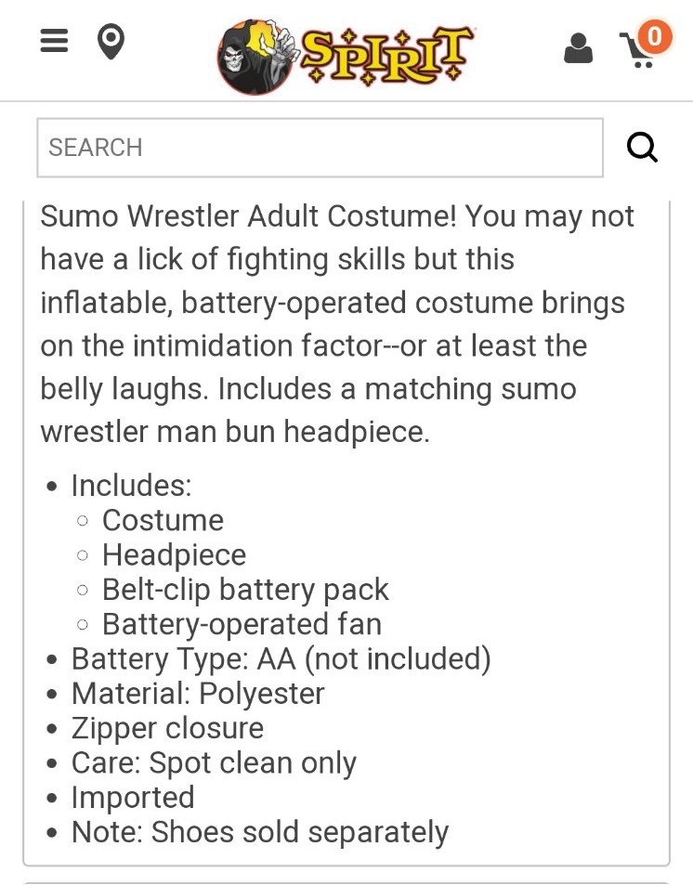Select the "Zipper closure" bullet

tap(167, 728)
